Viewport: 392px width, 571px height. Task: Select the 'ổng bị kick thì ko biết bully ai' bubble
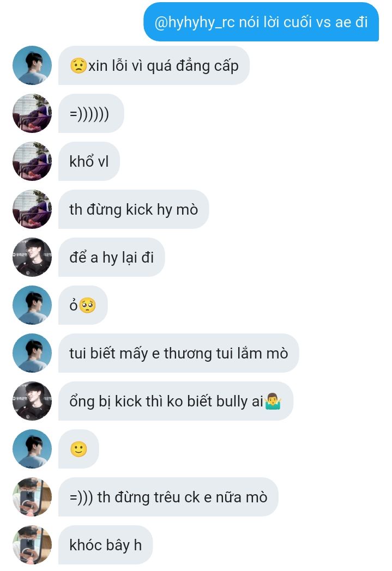[x=176, y=401]
